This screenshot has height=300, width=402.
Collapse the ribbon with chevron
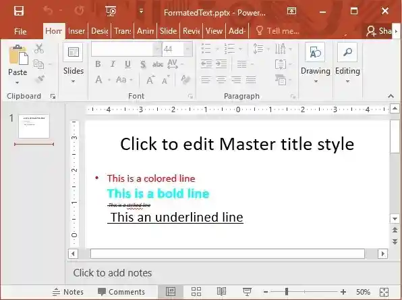pyautogui.click(x=391, y=97)
